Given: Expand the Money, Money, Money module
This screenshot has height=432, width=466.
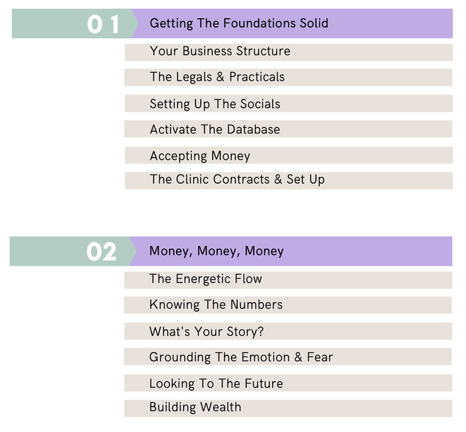Looking at the screenshot, I should point(216,251).
